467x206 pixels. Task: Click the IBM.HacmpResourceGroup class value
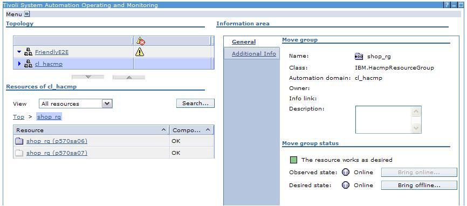[394, 68]
